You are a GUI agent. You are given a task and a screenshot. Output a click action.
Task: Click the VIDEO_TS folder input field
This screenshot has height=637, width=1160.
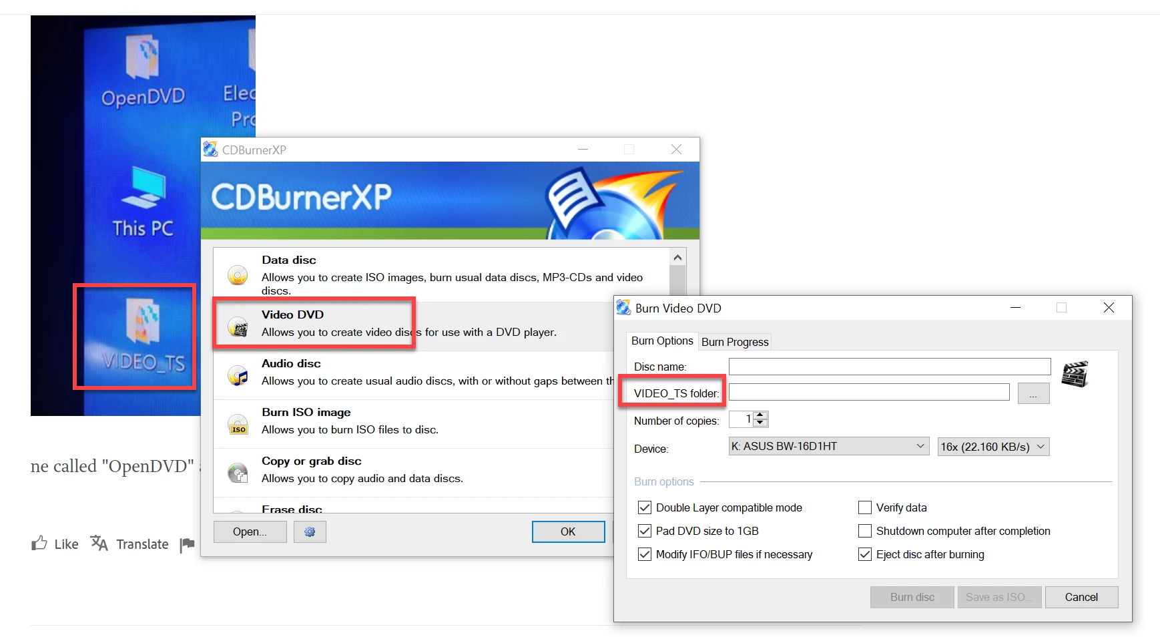coord(869,392)
